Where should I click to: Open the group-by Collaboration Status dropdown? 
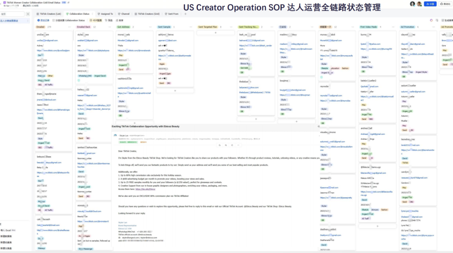pos(69,21)
